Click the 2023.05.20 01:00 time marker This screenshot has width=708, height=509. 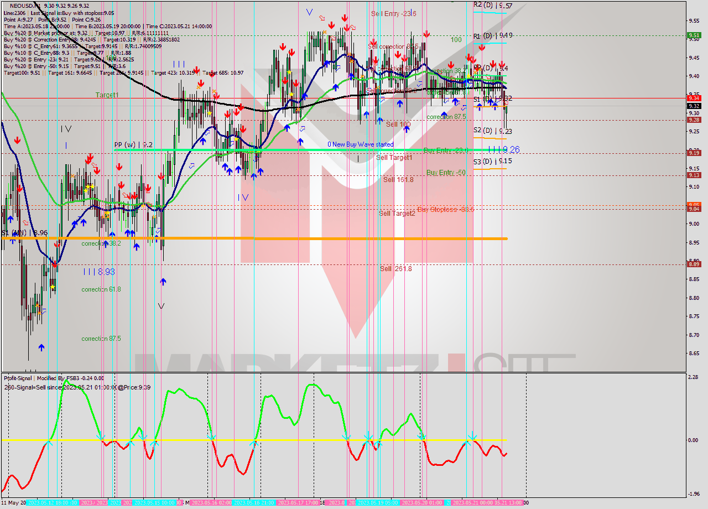pyautogui.click(x=421, y=503)
